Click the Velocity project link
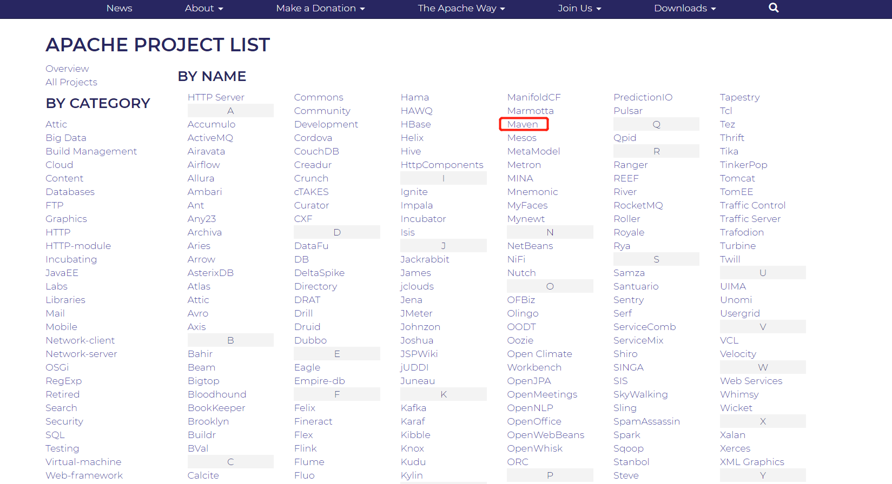 (738, 354)
